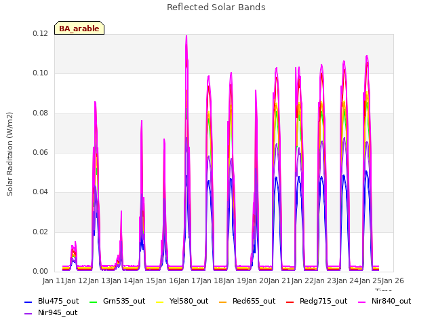This screenshot has height=326, width=434.
Task: Click the Nir945_out legend label
Action: (x=58, y=312)
